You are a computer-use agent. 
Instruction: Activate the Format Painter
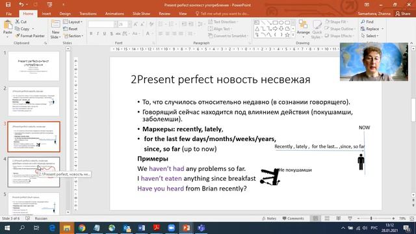point(30,36)
